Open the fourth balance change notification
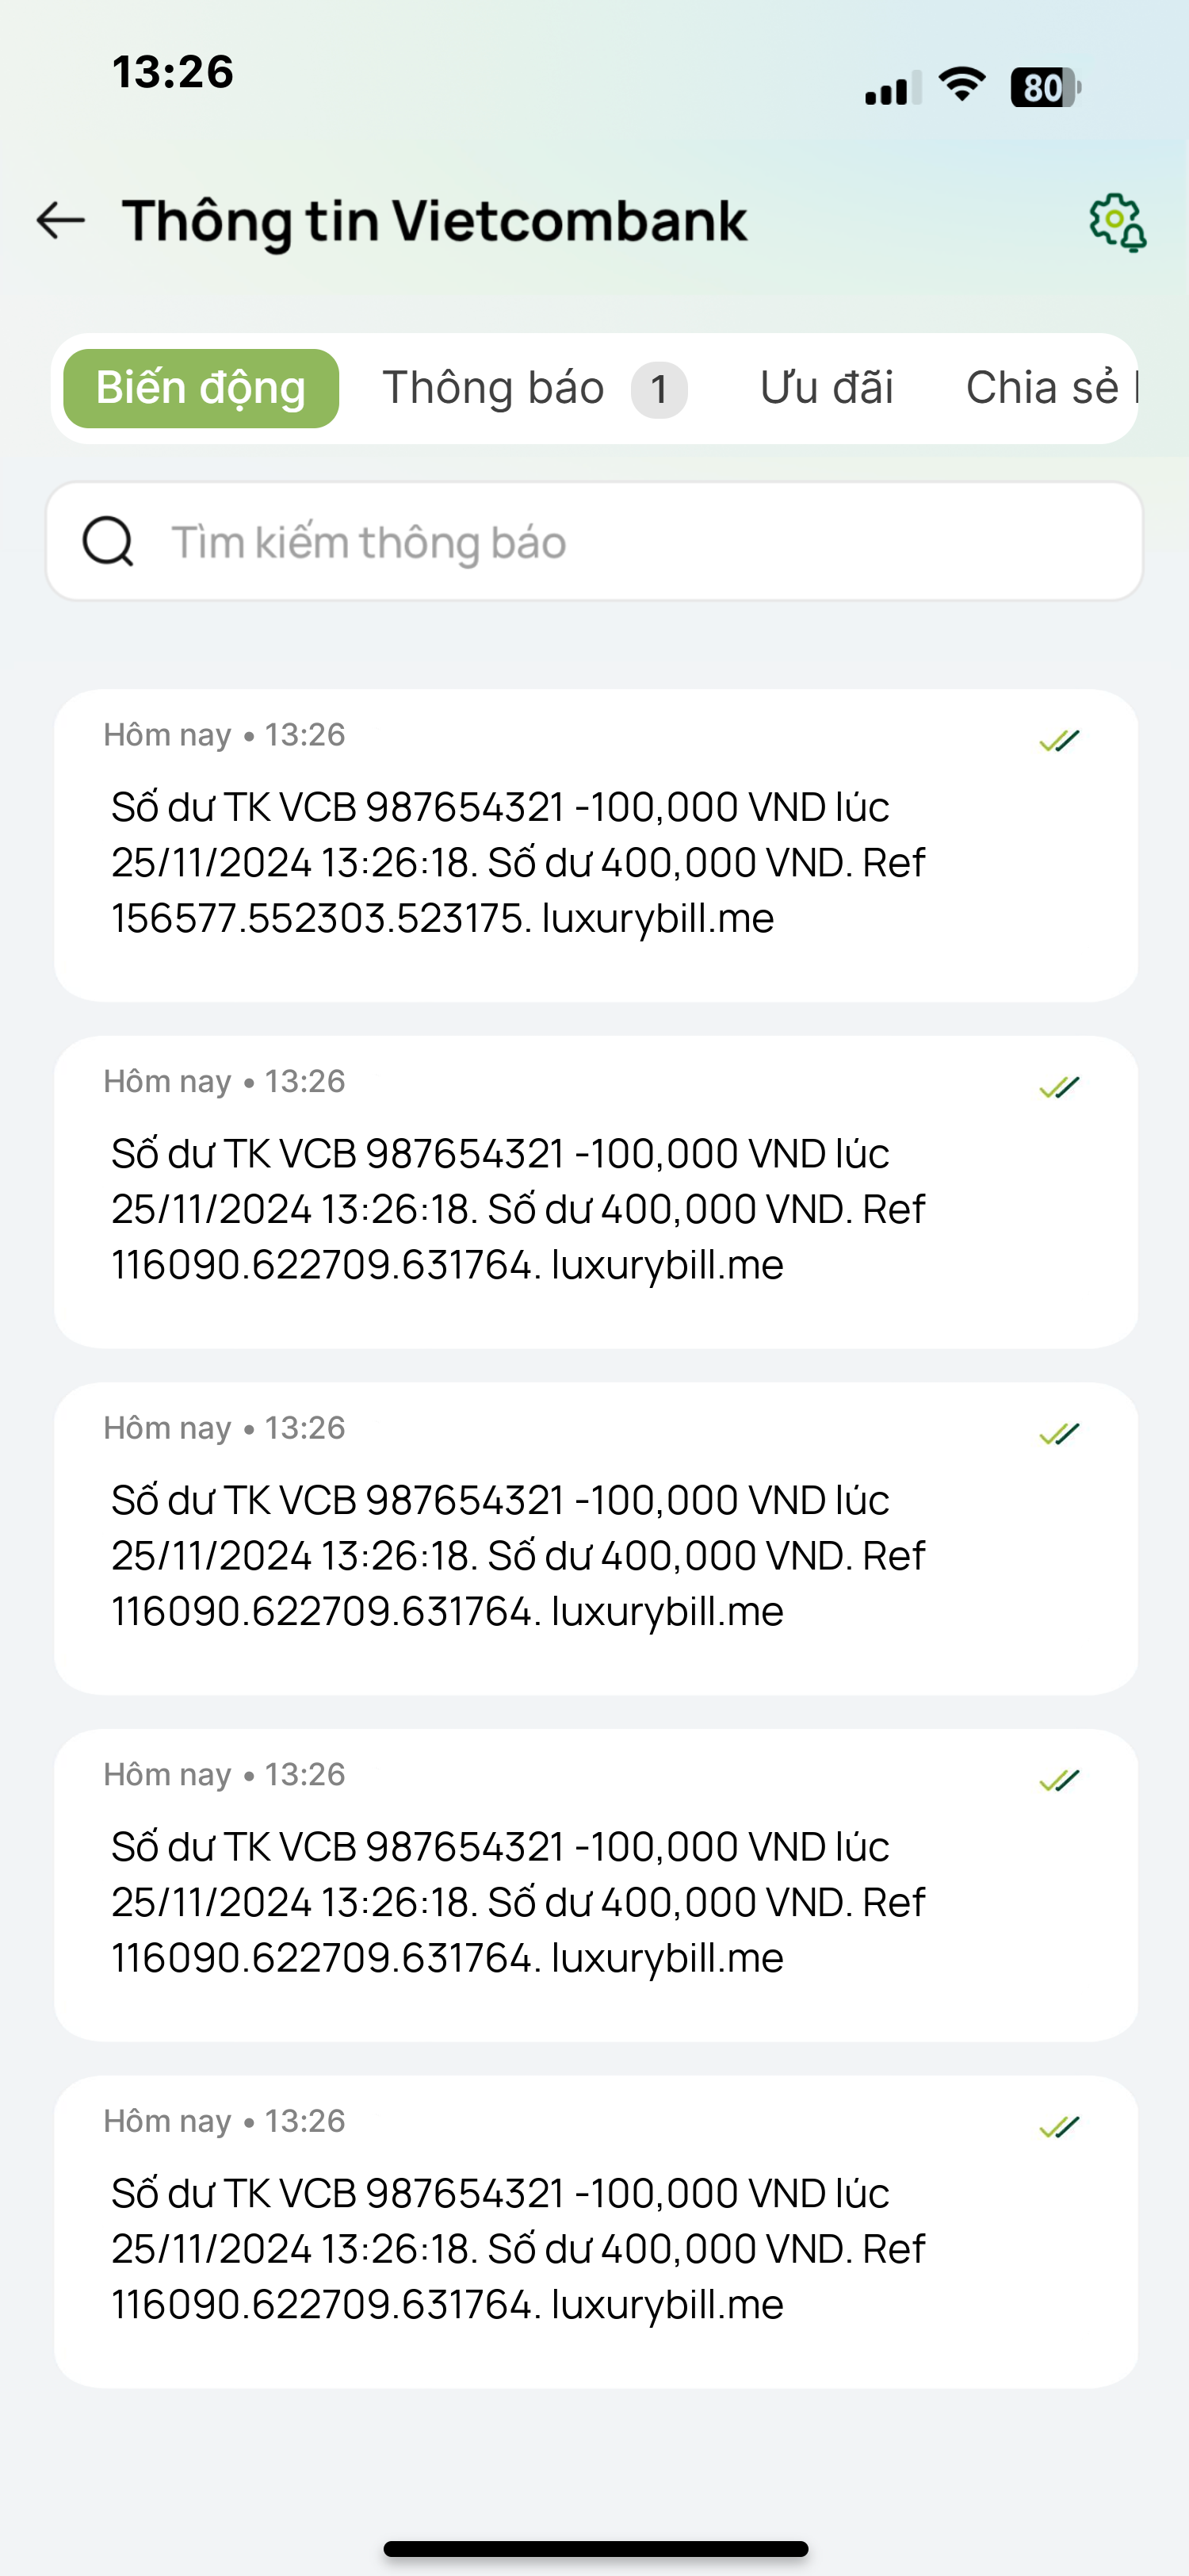Image resolution: width=1189 pixels, height=2576 pixels. tap(595, 1885)
